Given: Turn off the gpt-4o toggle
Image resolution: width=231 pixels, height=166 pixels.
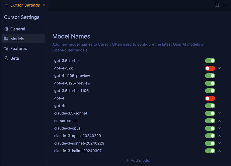Looking at the screenshot, I should (210, 106).
